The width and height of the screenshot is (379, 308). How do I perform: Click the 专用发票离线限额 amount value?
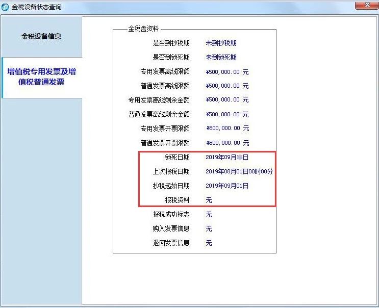(227, 72)
